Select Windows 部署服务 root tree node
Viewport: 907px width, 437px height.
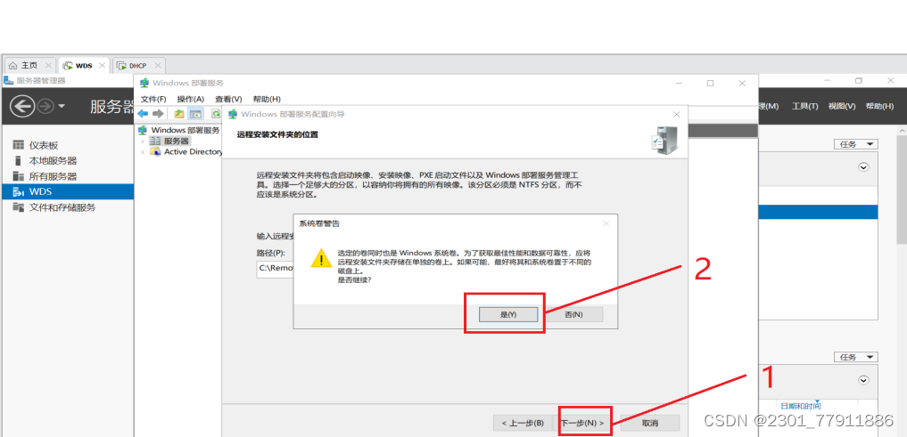pos(180,130)
